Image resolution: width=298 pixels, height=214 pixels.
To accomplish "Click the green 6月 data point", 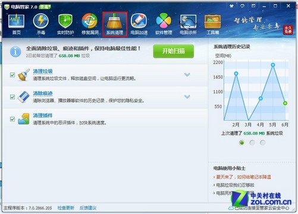I will pos(285,103).
